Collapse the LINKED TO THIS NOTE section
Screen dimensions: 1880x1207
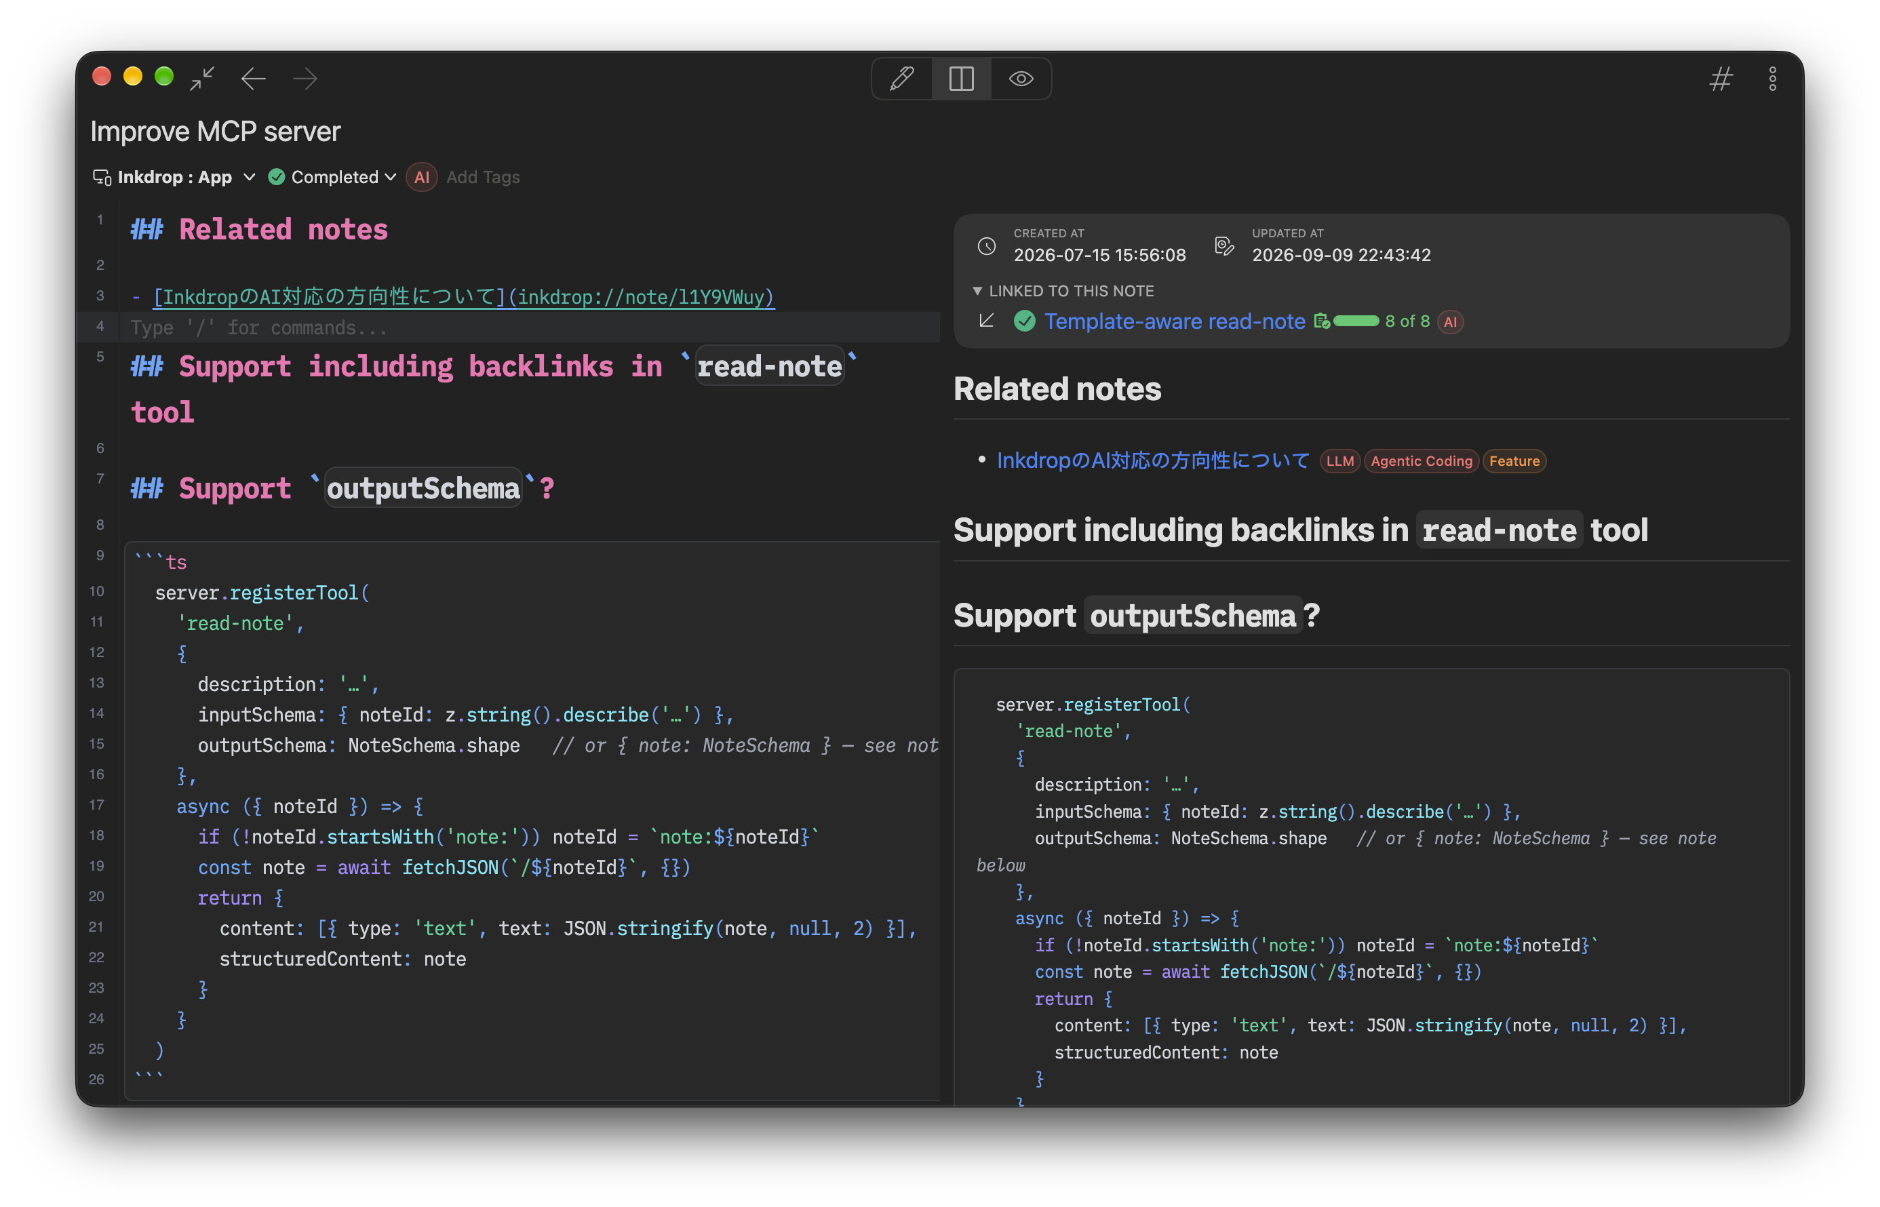[x=1063, y=291]
